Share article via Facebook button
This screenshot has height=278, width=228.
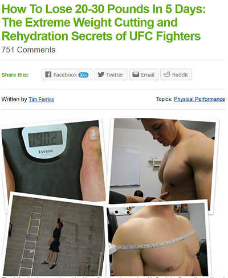point(67,75)
